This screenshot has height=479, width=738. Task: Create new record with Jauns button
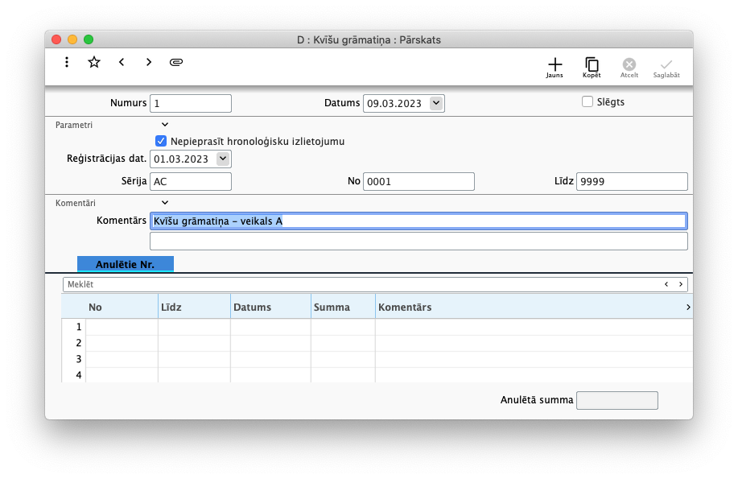click(555, 68)
